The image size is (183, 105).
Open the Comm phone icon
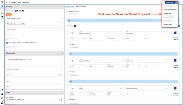pyautogui.click(x=2, y=12)
